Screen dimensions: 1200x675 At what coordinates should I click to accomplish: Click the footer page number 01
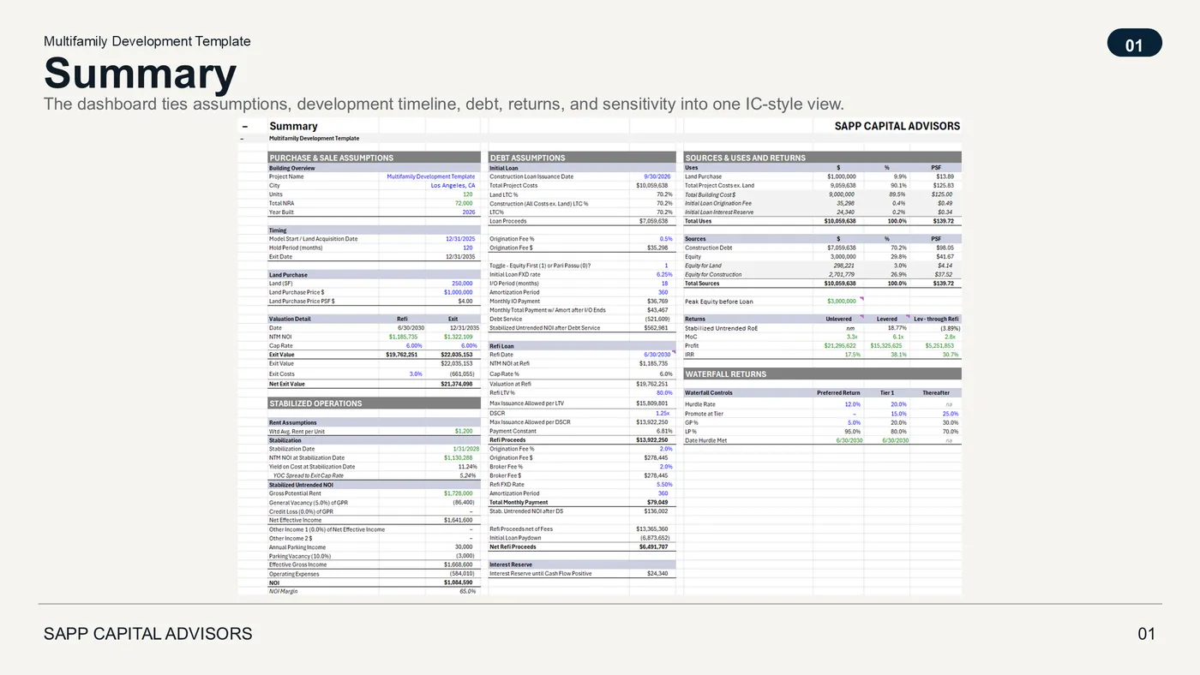pyautogui.click(x=1146, y=634)
